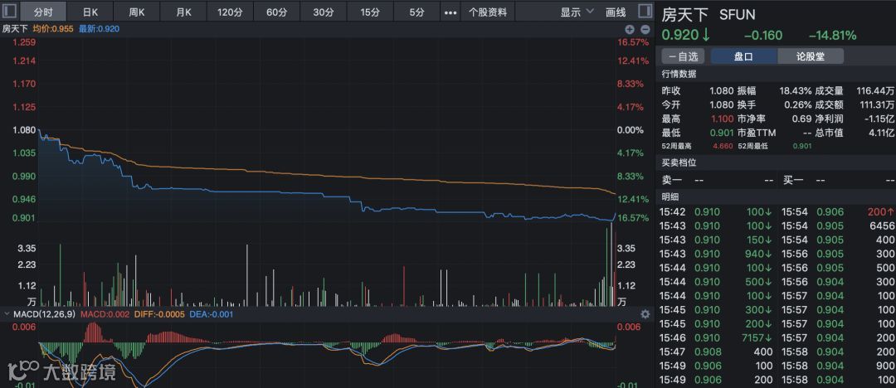Click the 昨收 previous close value
This screenshot has width=896, height=388.
pos(721,91)
